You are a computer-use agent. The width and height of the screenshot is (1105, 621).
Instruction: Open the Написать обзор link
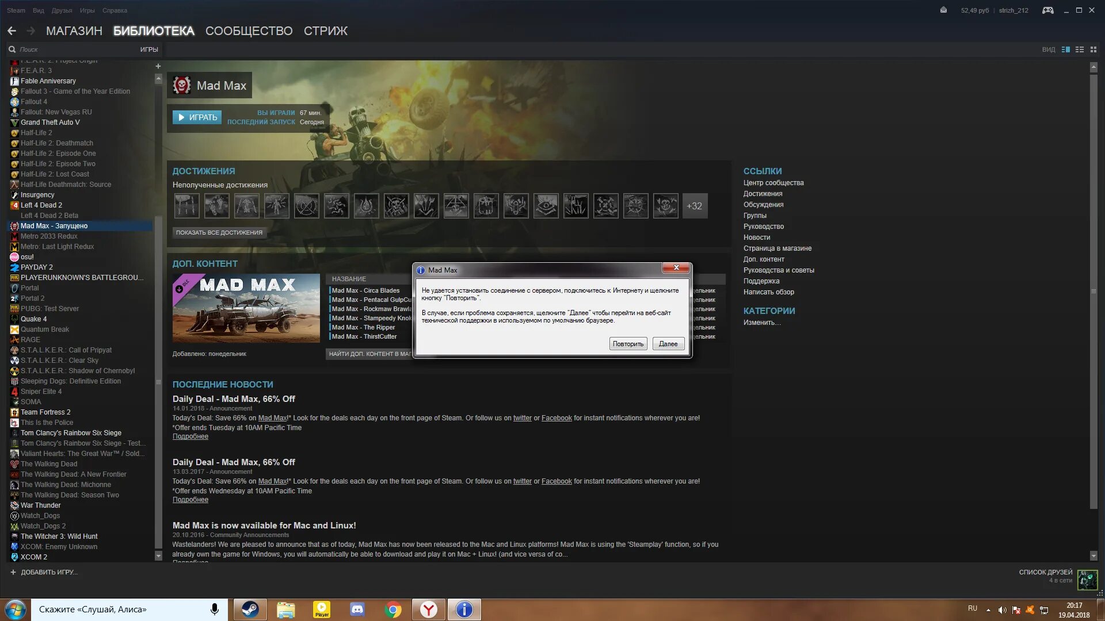pos(768,292)
